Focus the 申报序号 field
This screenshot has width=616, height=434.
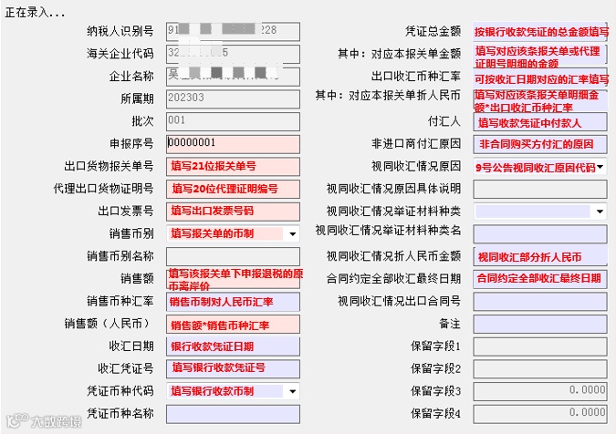click(x=233, y=144)
